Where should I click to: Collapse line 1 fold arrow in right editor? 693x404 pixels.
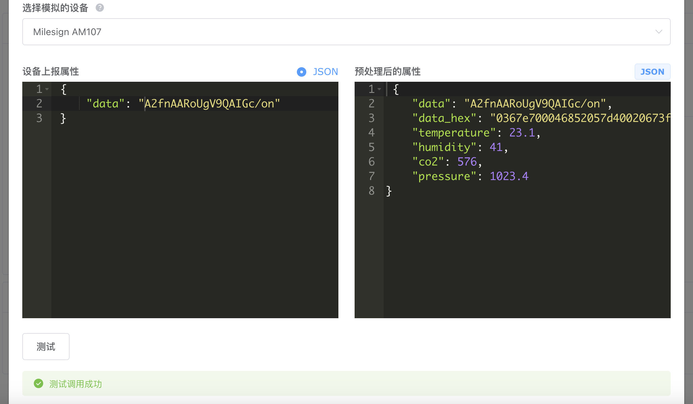[x=379, y=89]
